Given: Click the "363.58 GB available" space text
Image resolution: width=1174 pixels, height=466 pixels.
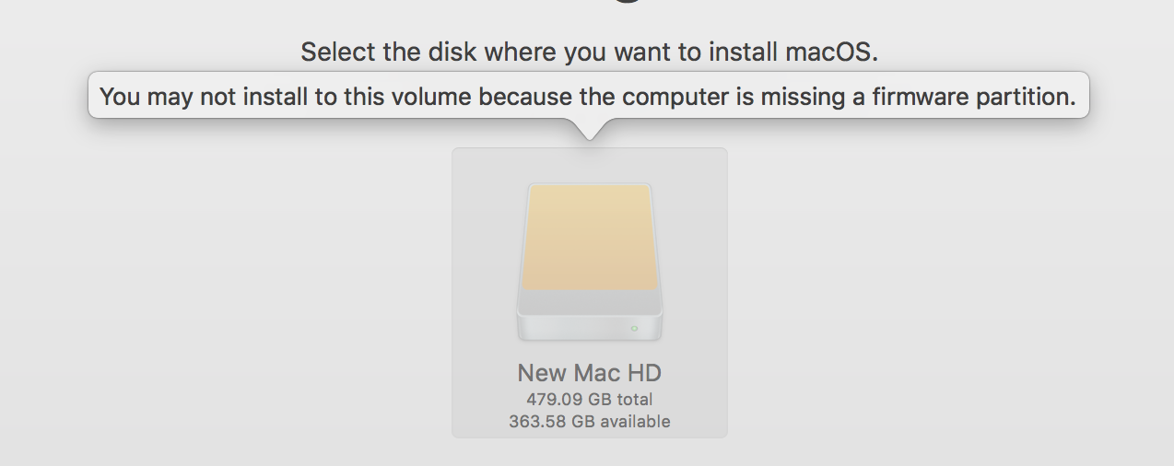Looking at the screenshot, I should pyautogui.click(x=590, y=422).
